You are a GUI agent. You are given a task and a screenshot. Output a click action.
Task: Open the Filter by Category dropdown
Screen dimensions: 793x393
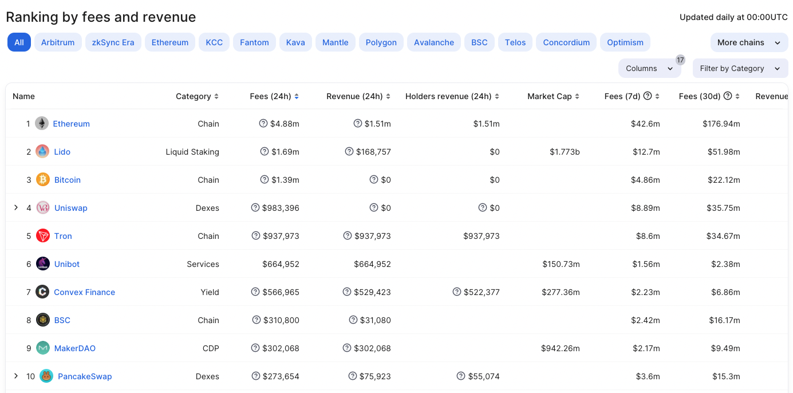(740, 68)
